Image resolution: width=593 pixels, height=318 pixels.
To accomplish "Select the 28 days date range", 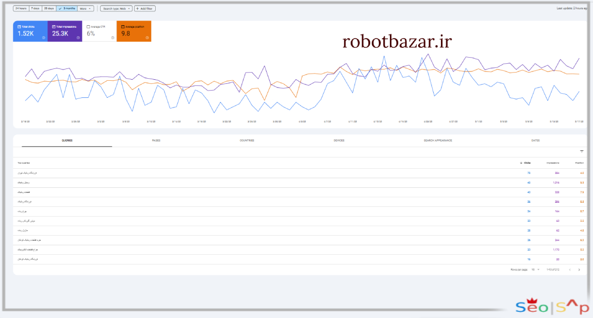I will click(49, 8).
